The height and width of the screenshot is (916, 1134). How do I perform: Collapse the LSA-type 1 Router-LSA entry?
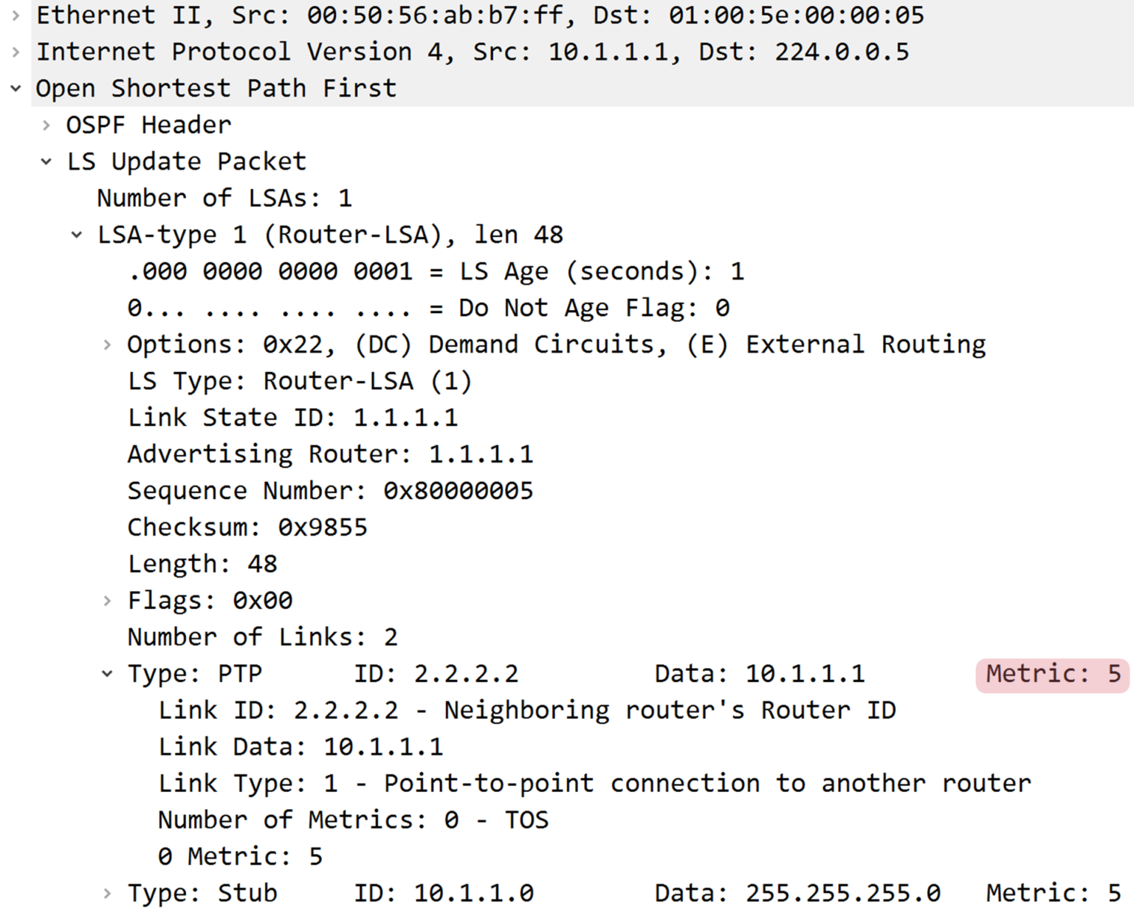(x=77, y=234)
